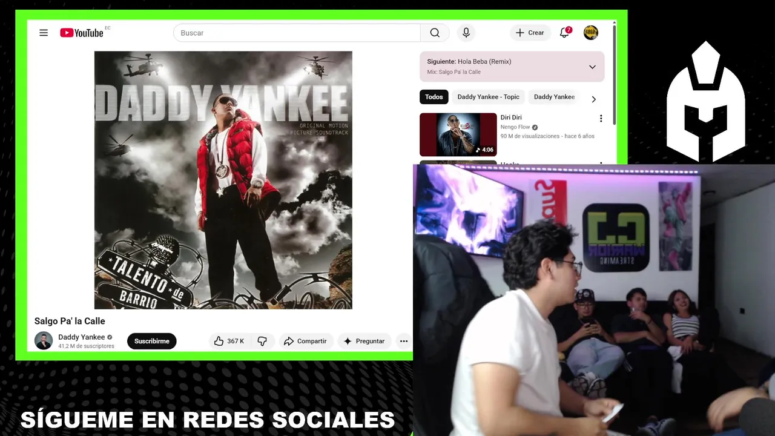Select the Daddy Yankee - Topic chip

489,97
